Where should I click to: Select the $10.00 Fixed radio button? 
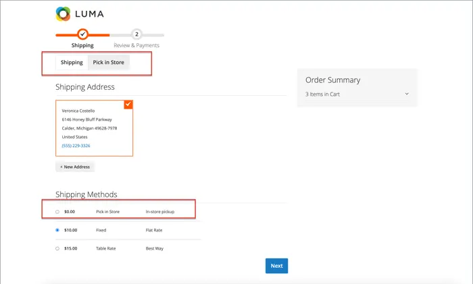click(57, 230)
